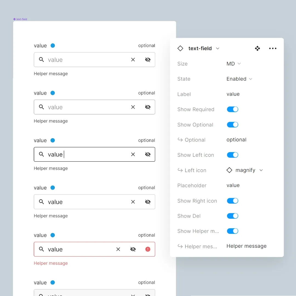Toggle the Show Required switch

point(232,109)
